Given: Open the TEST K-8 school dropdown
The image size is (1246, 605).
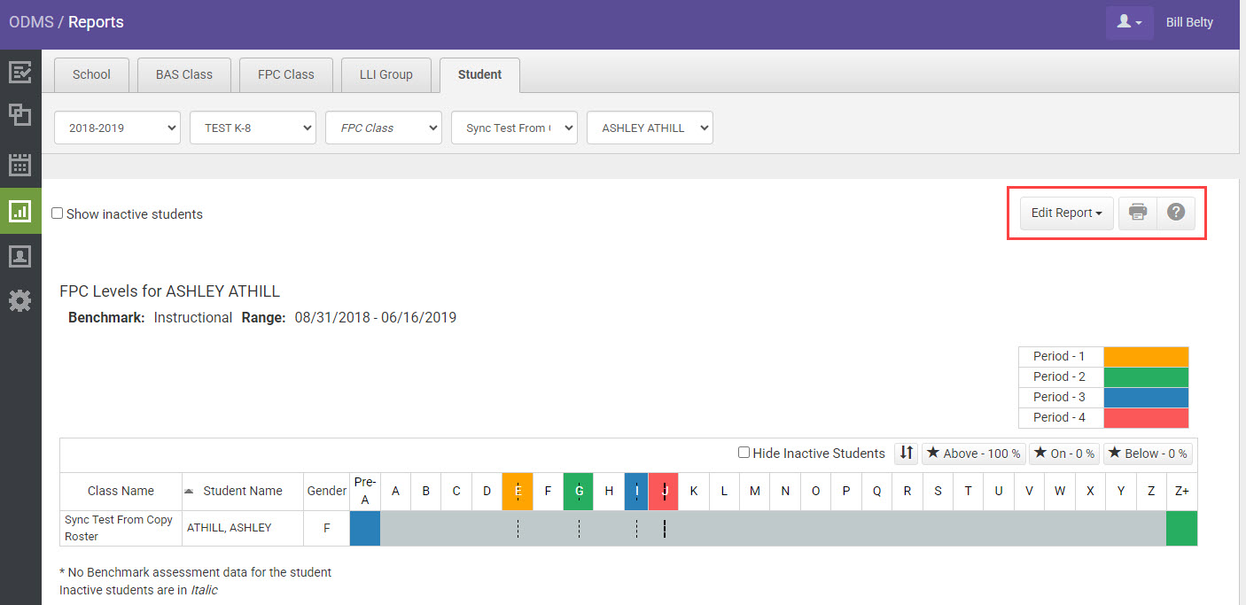Looking at the screenshot, I should tap(253, 128).
